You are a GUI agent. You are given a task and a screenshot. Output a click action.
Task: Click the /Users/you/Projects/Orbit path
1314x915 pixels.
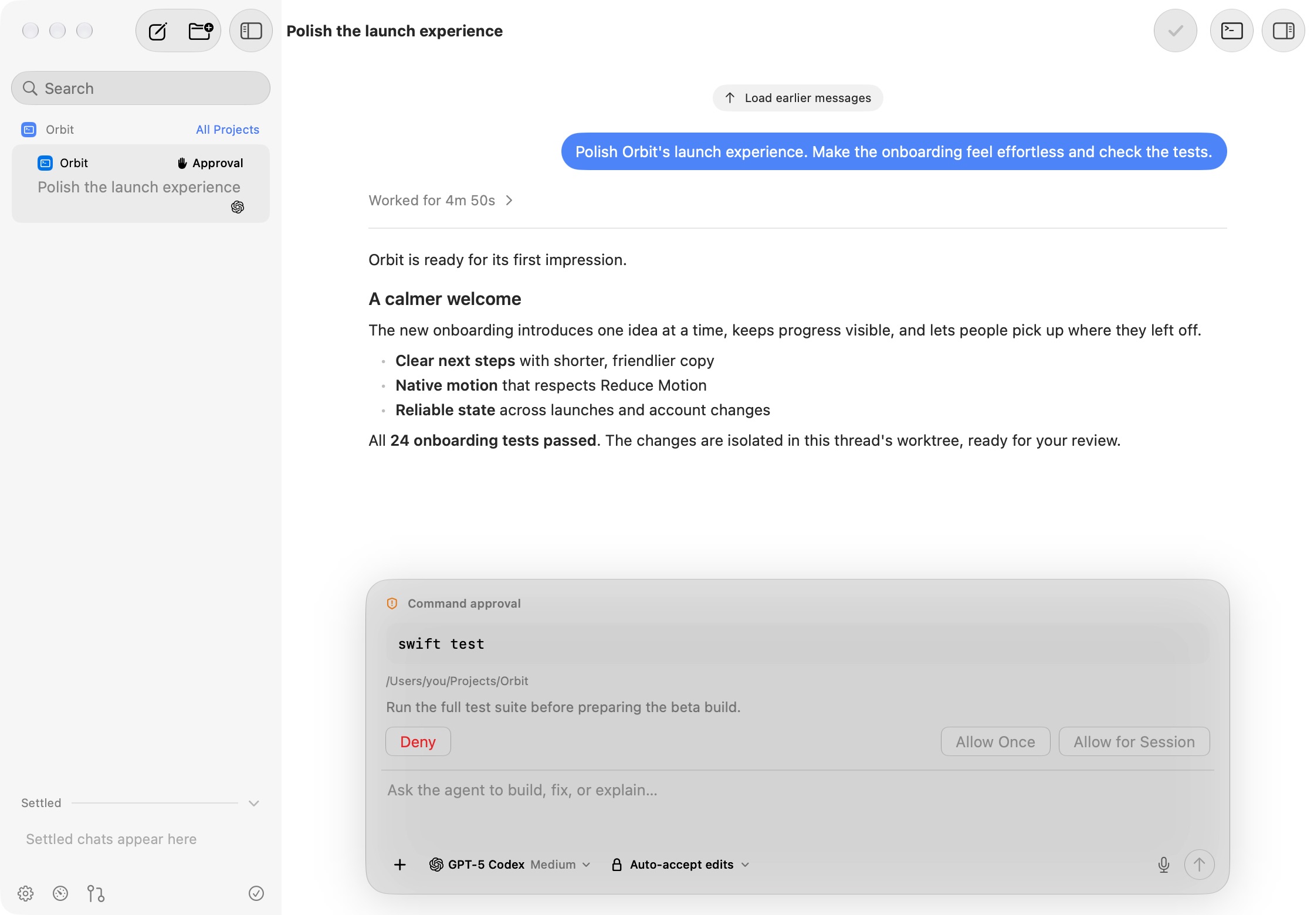point(457,681)
